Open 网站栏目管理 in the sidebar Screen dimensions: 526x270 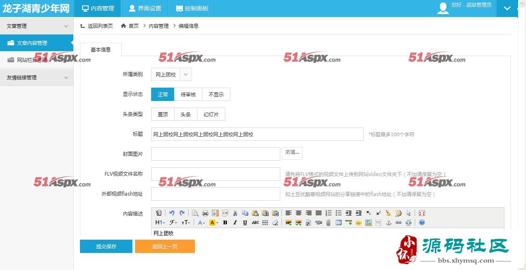pyautogui.click(x=37, y=60)
